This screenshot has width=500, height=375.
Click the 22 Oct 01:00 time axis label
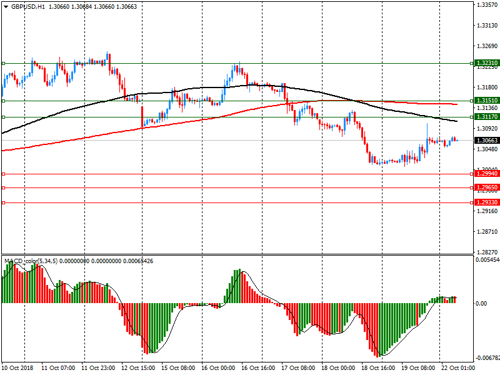457,368
